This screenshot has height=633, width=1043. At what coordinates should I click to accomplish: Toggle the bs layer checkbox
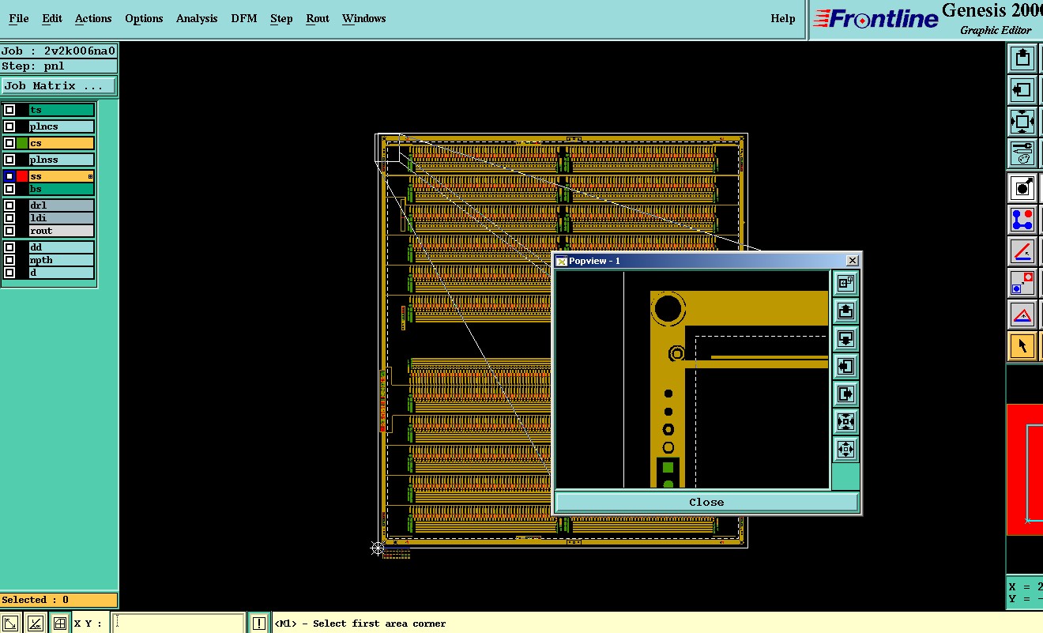9,189
